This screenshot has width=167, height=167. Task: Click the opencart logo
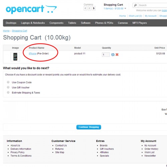[31, 9]
